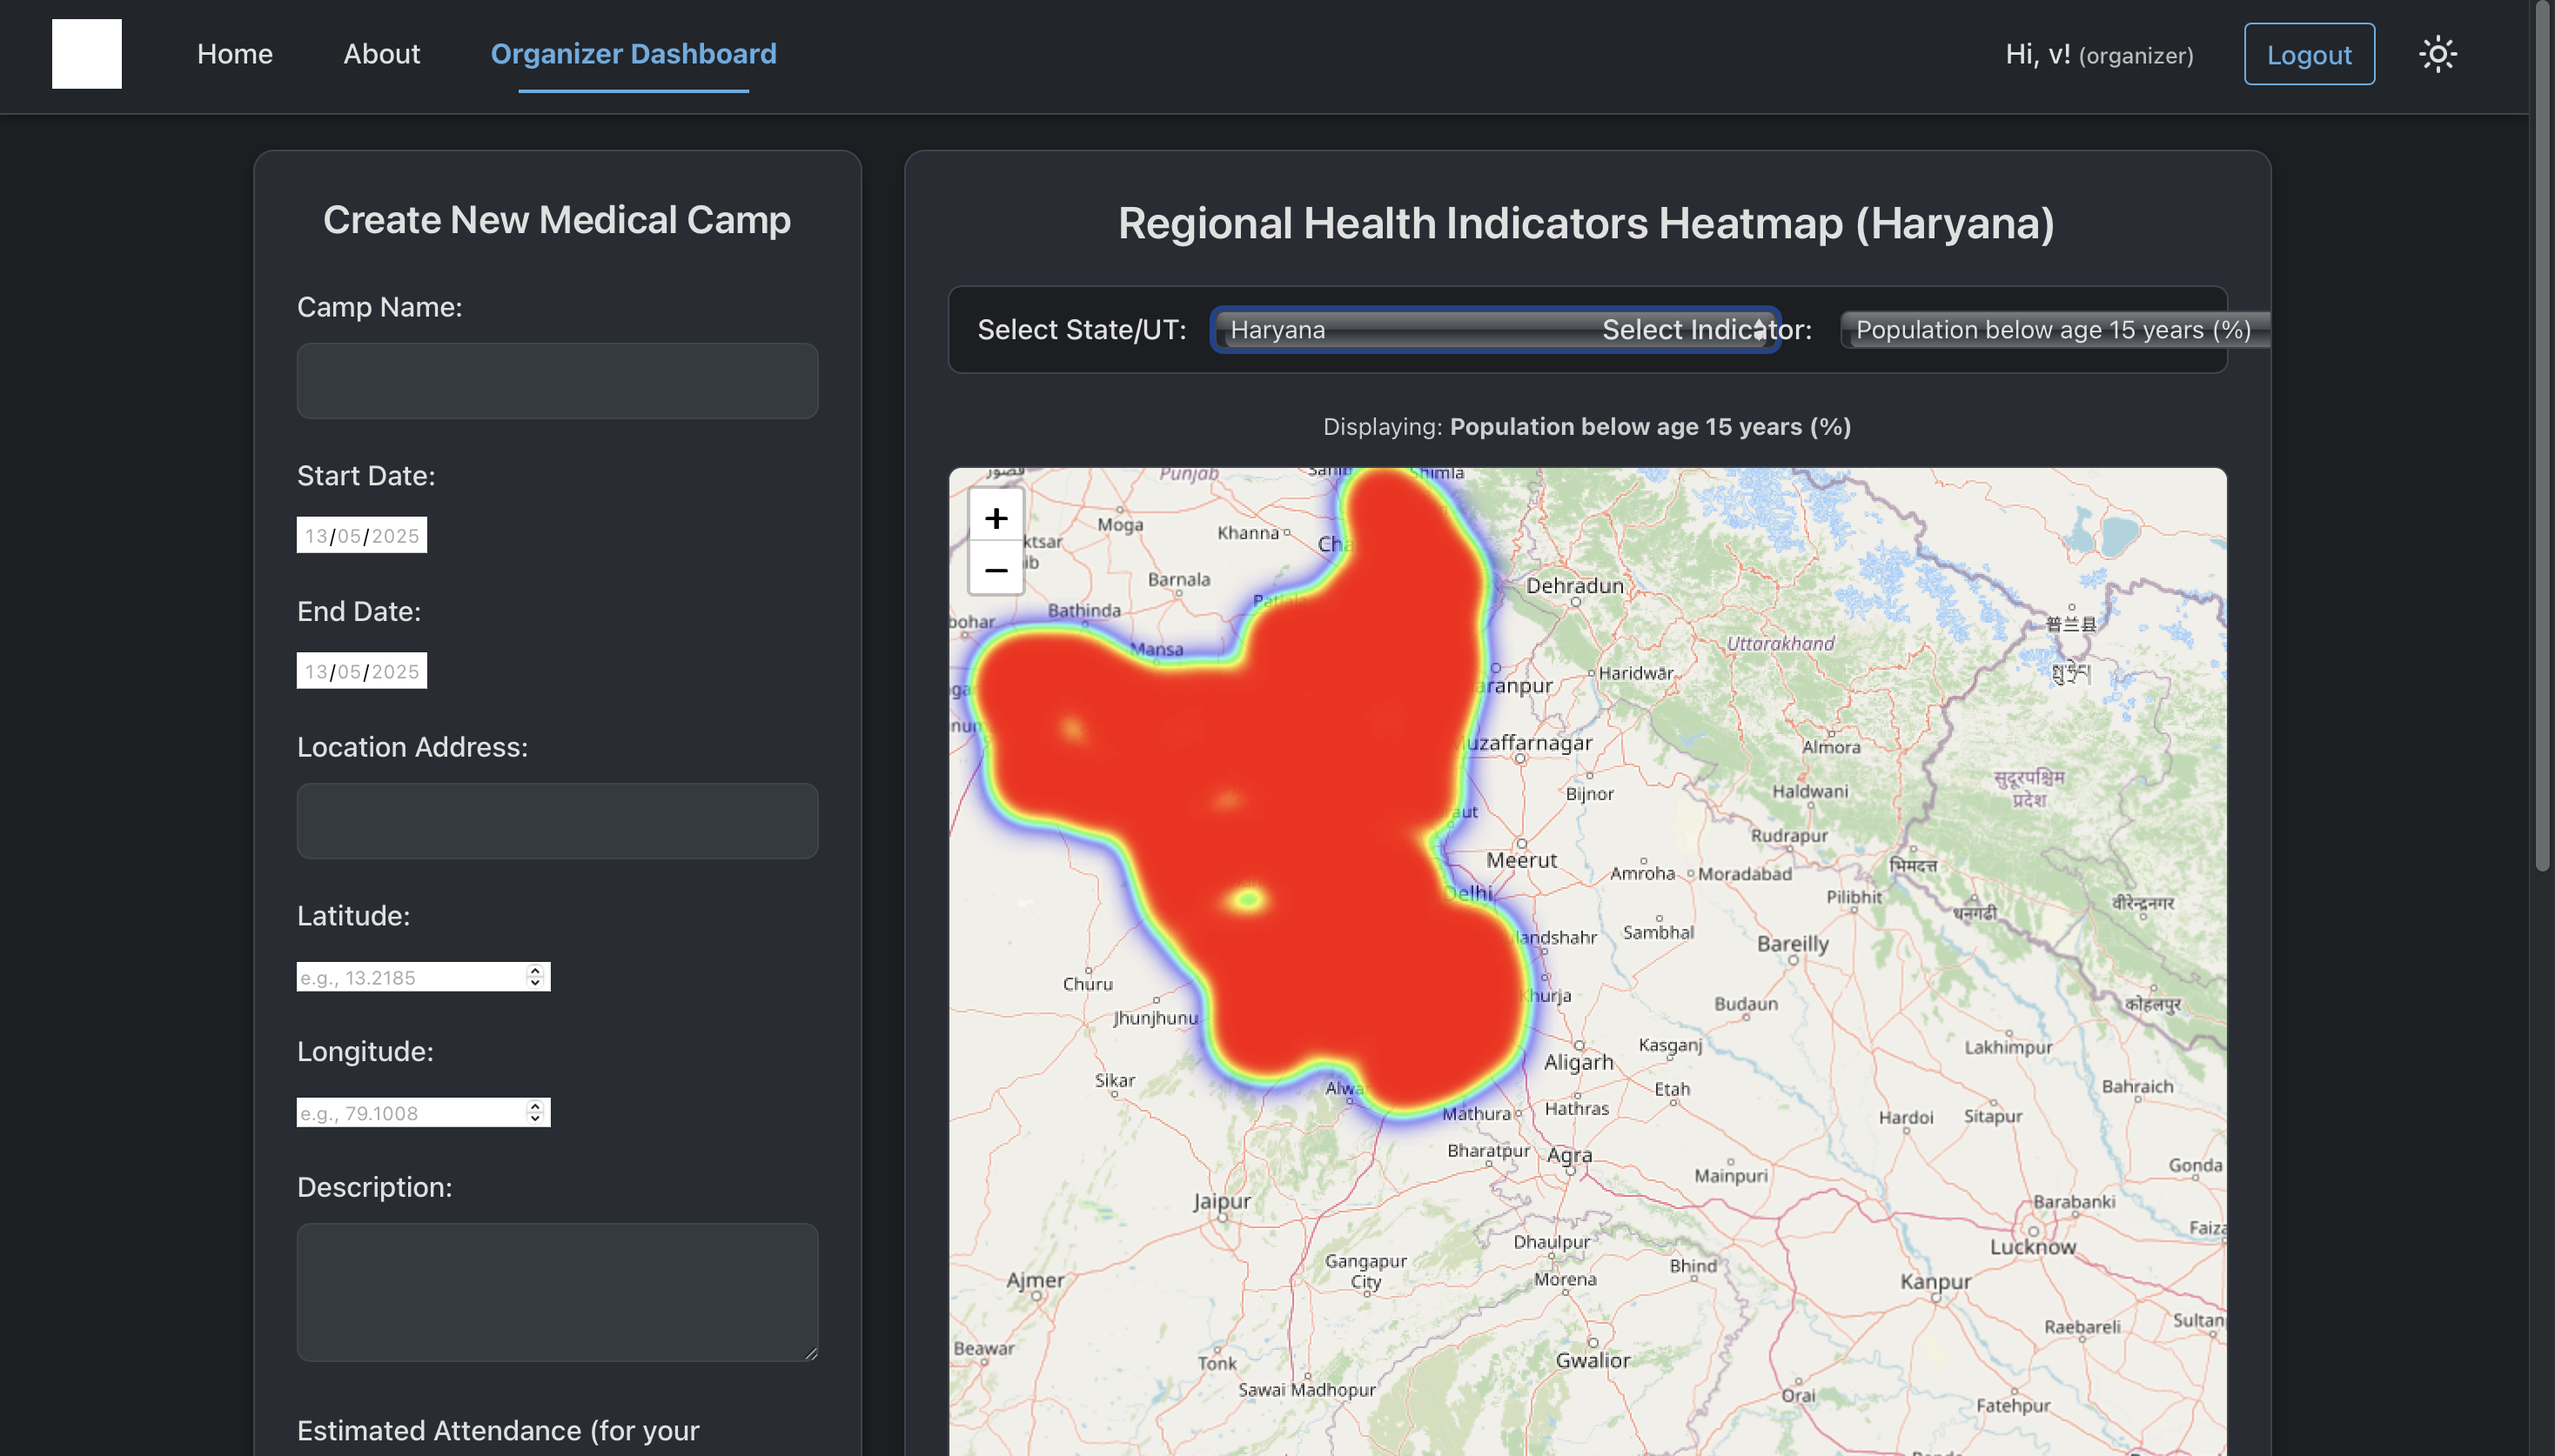This screenshot has width=2555, height=1456.
Task: Click the Description textarea resize handle
Action: (810, 1353)
